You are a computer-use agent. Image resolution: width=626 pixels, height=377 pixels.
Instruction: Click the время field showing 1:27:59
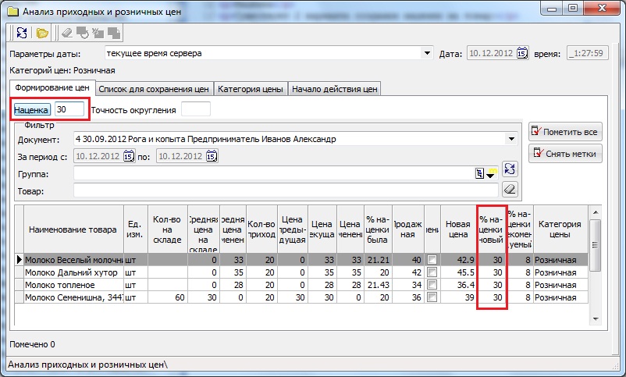click(x=587, y=53)
